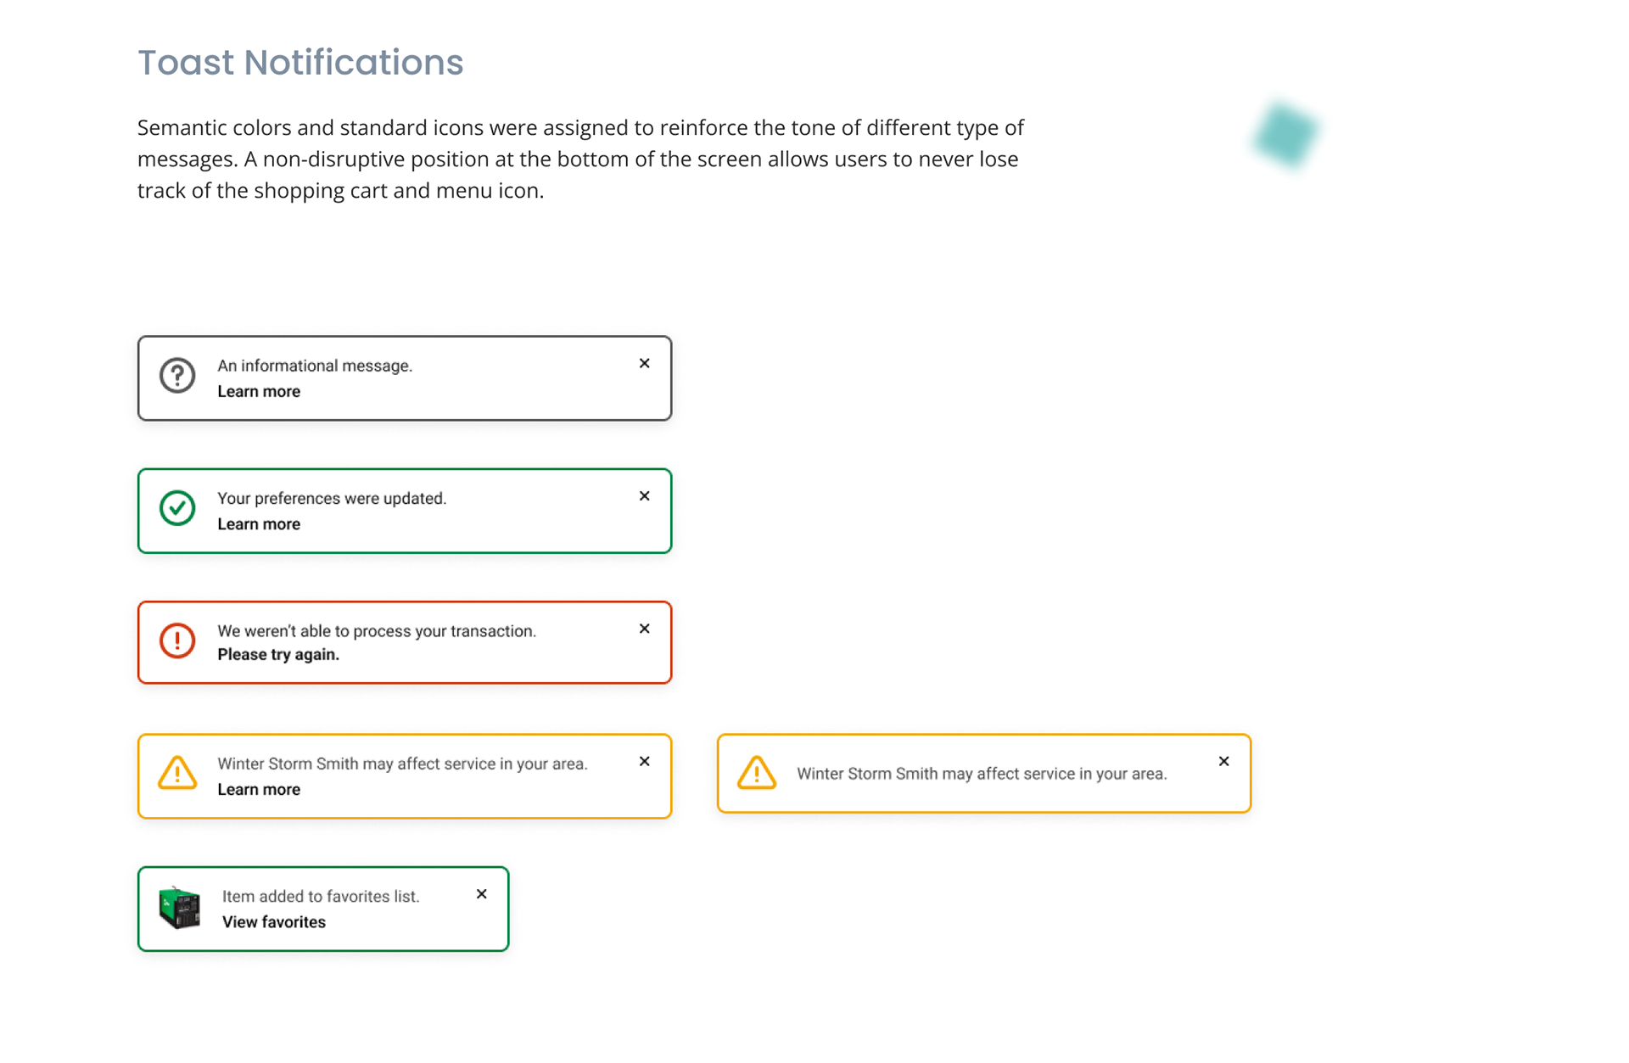Click the "Item added to favorites list." text
Viewport: 1629px width, 1063px height.
(x=321, y=897)
